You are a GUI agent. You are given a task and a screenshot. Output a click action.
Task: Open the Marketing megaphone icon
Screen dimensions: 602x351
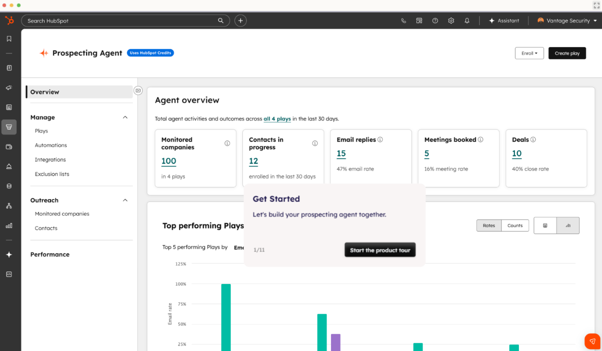[9, 87]
